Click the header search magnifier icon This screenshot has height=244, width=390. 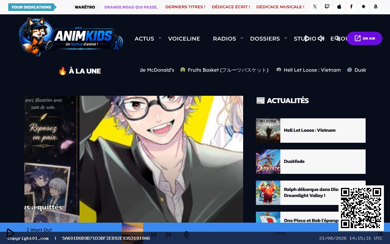337,38
